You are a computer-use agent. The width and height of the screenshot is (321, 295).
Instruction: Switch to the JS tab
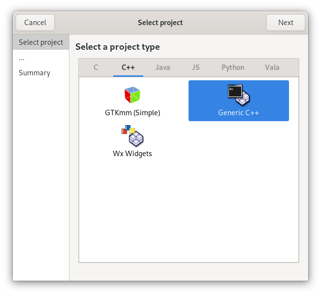pyautogui.click(x=196, y=67)
